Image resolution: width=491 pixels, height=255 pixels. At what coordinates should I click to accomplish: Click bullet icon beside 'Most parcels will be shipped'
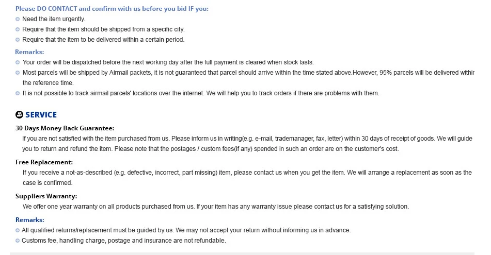coord(18,73)
